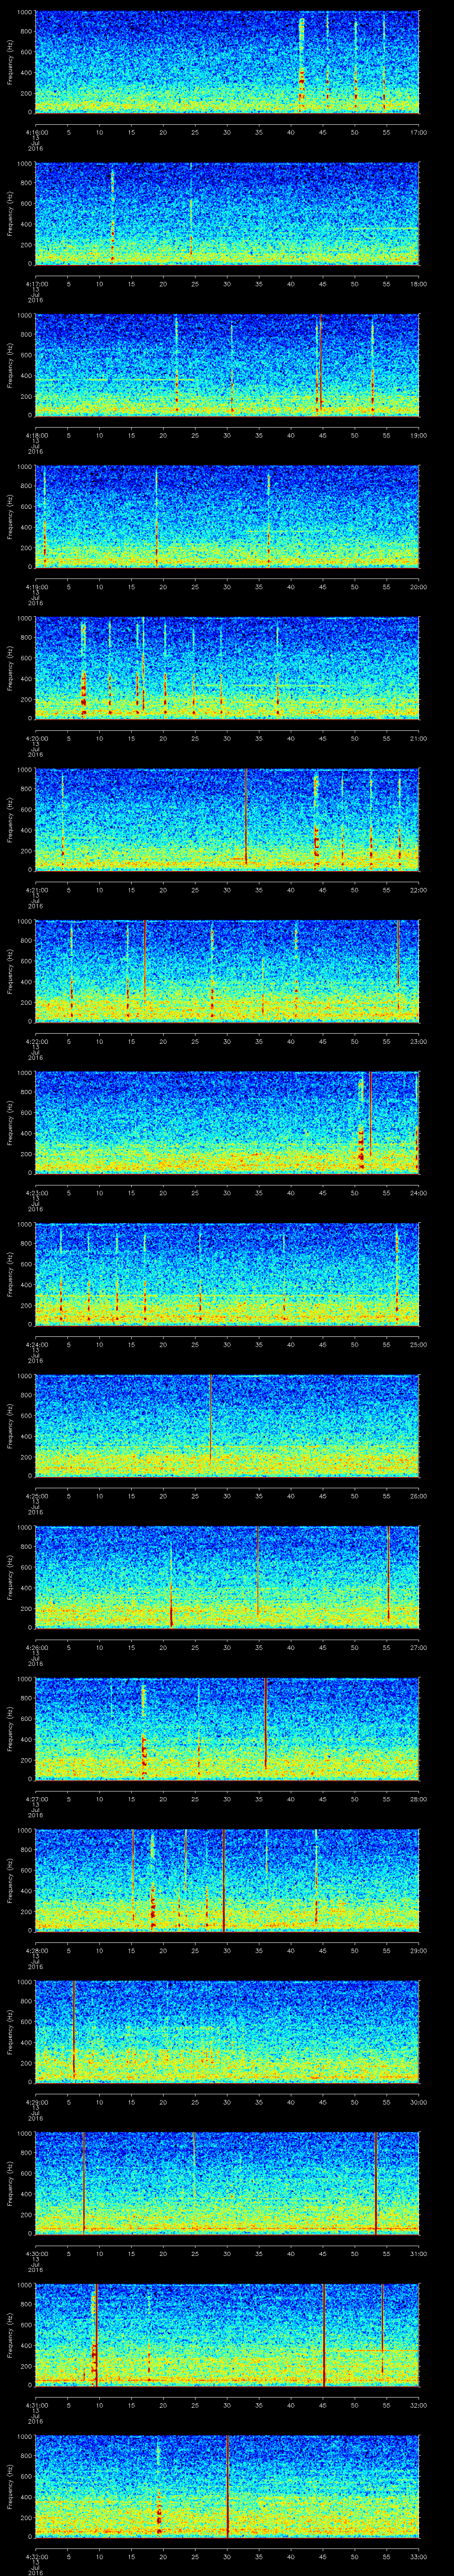Viewport: 454px width, 2576px height.
Task: Click the red full-height spike in the 4:29:00 panel
Action: 74,2028
